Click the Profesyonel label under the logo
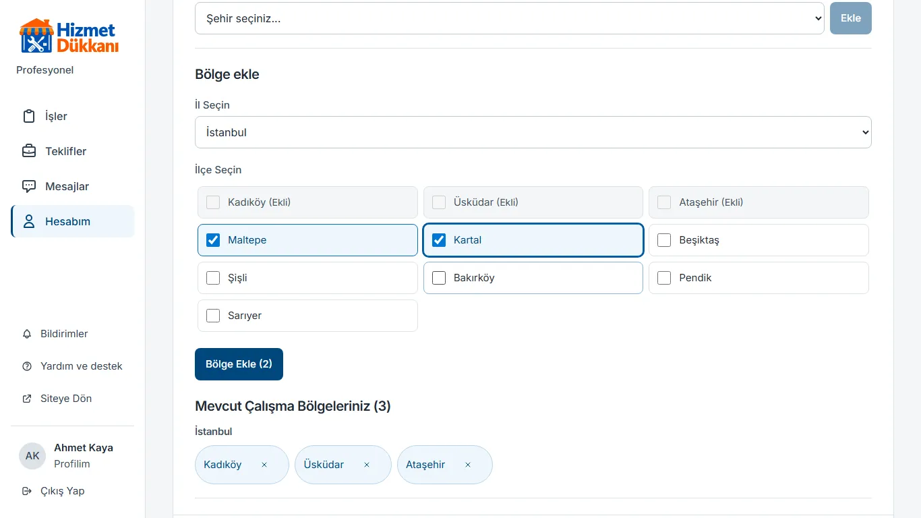Screen dimensions: 921x518 coord(45,70)
